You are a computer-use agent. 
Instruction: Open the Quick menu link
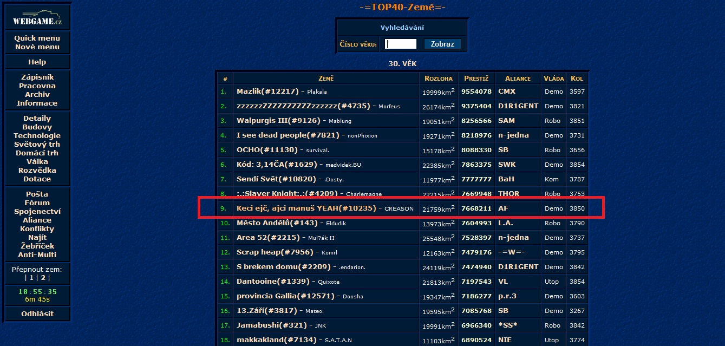(x=37, y=38)
